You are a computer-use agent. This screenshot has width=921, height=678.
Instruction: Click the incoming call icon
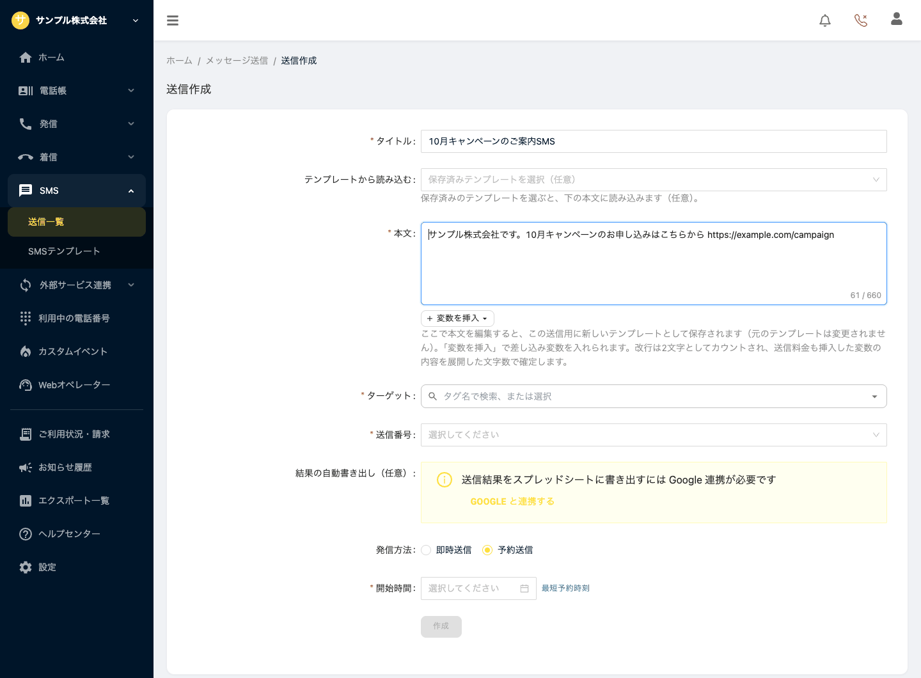pos(26,157)
